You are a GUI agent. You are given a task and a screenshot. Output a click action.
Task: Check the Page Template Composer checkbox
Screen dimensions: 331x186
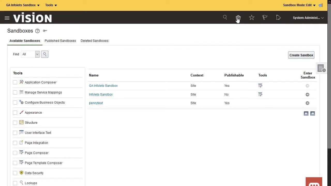pyautogui.click(x=15, y=163)
